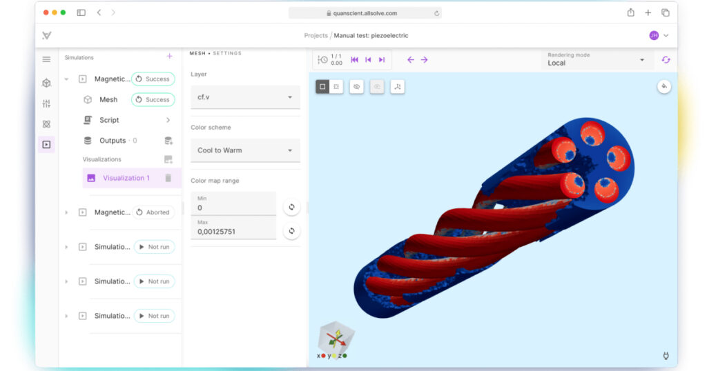Hide selected entities with crossed eye
The width and height of the screenshot is (707, 371).
click(x=357, y=86)
